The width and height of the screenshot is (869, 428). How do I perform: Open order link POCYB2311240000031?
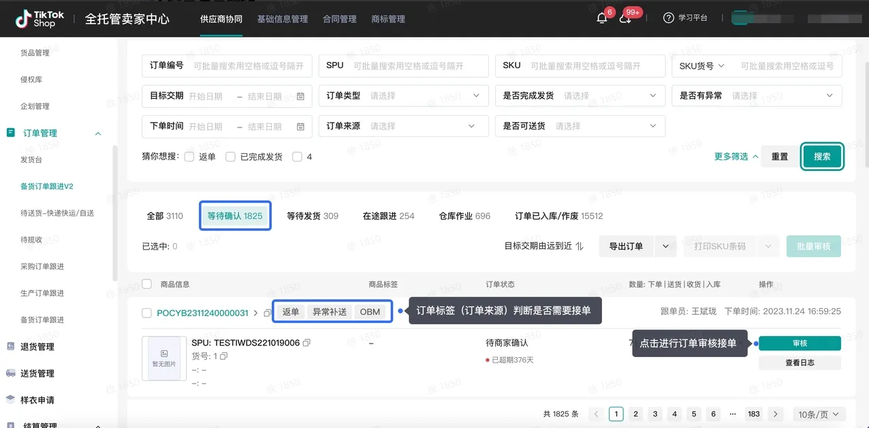[203, 313]
